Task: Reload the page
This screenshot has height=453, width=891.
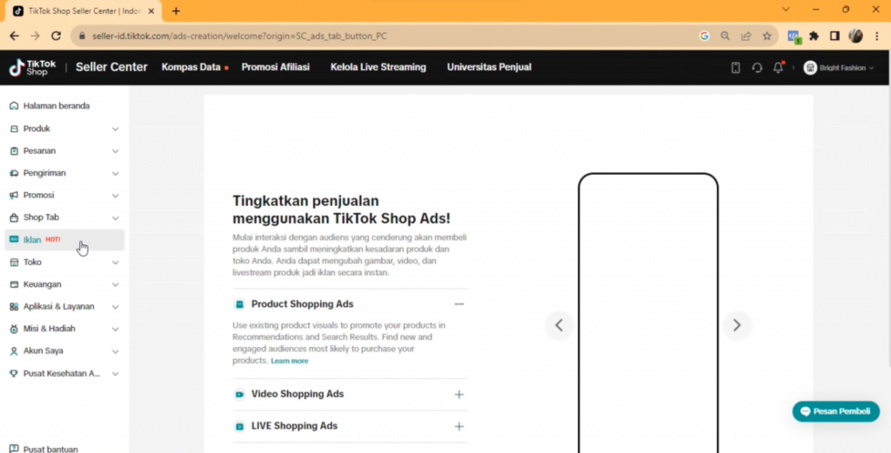Action: pyautogui.click(x=56, y=36)
